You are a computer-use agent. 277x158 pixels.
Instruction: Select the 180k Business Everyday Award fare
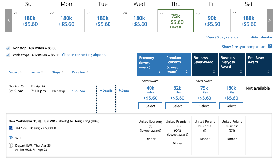click(x=231, y=106)
